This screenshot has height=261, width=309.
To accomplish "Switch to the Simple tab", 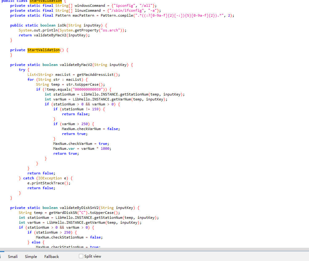I will coord(31,256).
